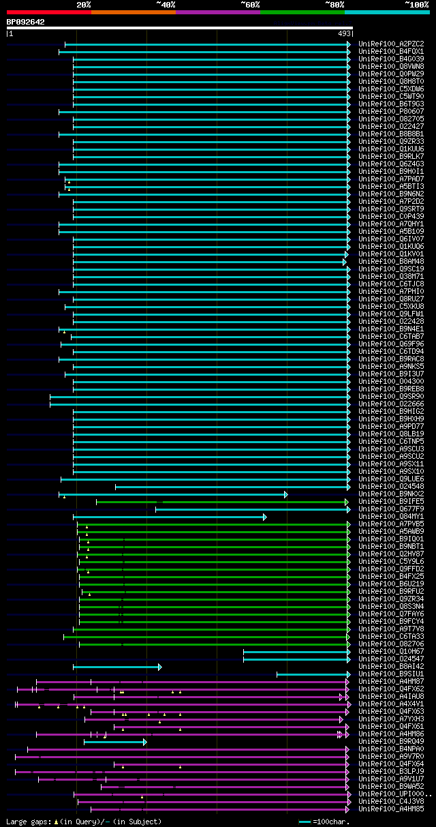This screenshot has height=827, width=436.
Task: Click label UniRef100_B4NPA0
Action: tap(391, 749)
